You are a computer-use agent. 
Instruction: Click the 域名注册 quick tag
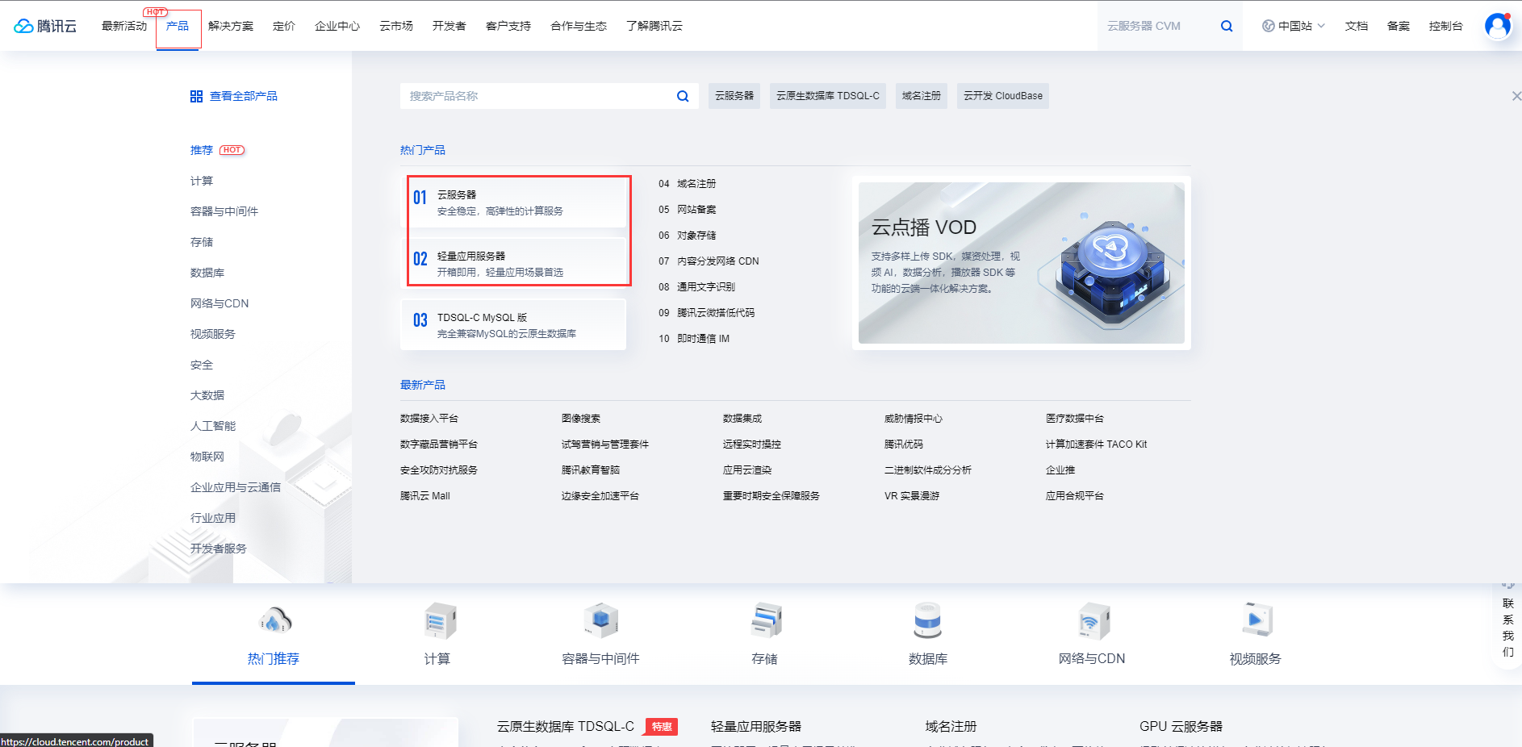[x=922, y=96]
